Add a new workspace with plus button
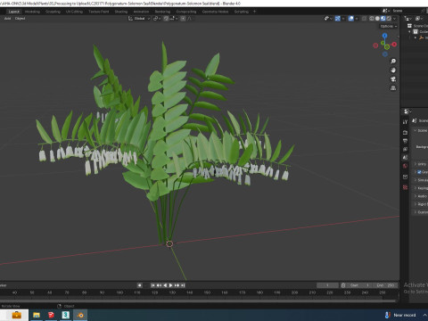The width and height of the screenshot is (428, 321). coord(254,12)
